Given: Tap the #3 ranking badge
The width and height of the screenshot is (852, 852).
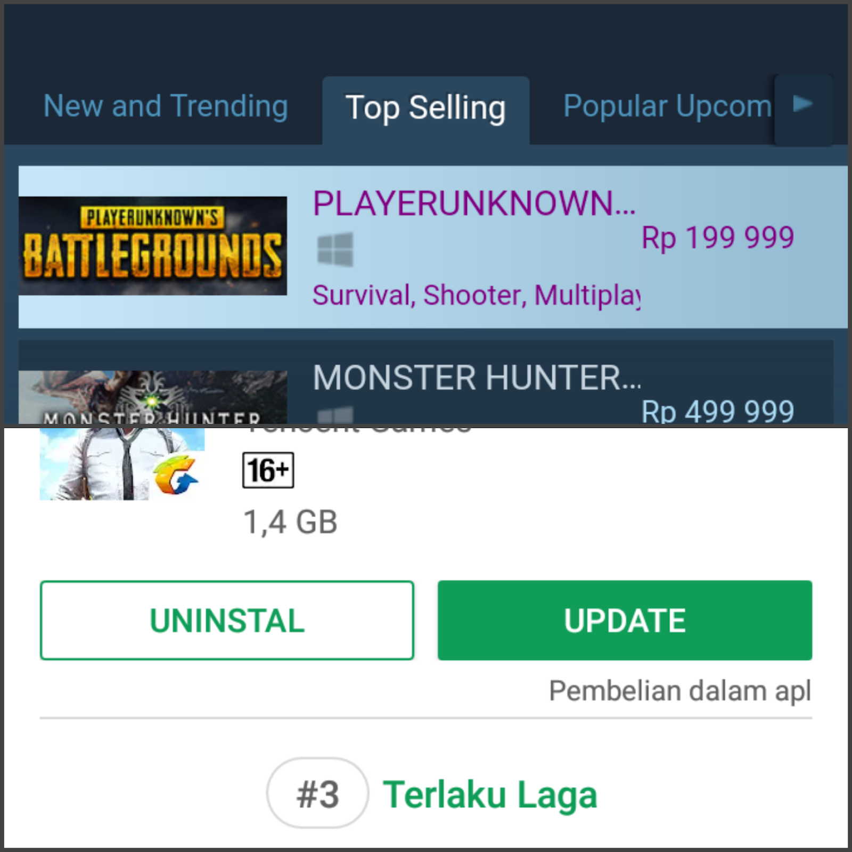Looking at the screenshot, I should [x=317, y=793].
